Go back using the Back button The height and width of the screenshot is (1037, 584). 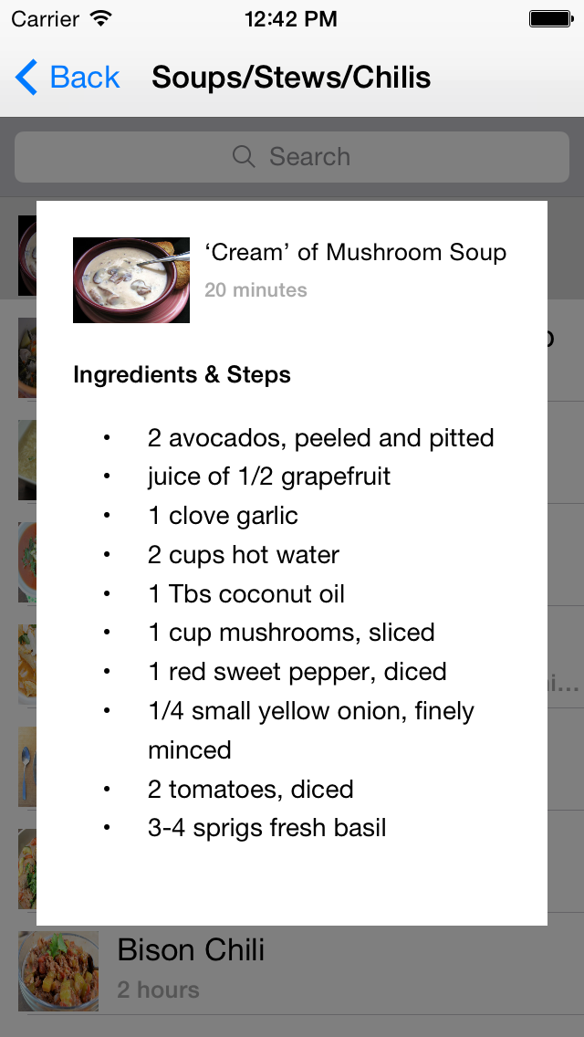pos(68,78)
